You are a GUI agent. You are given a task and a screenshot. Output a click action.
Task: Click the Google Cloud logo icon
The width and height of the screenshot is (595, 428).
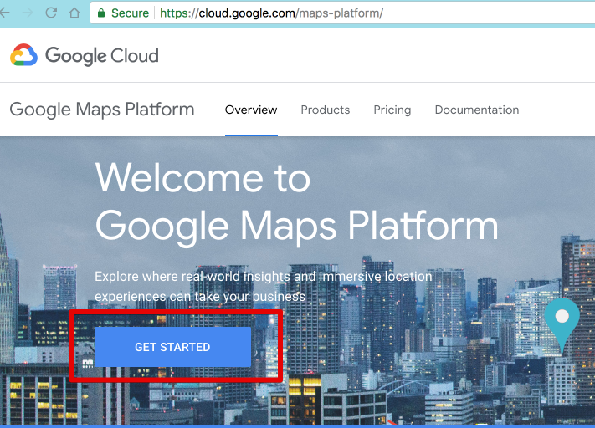pyautogui.click(x=24, y=55)
